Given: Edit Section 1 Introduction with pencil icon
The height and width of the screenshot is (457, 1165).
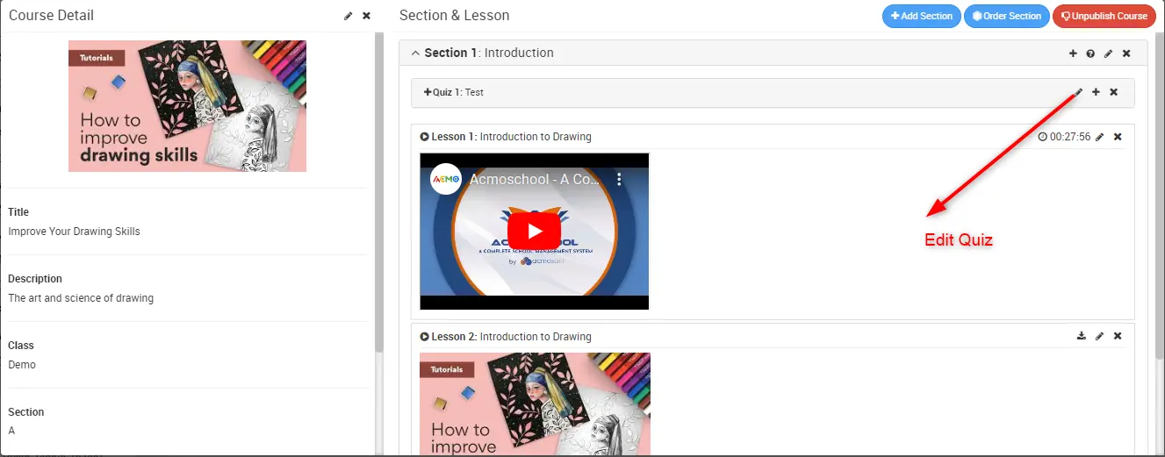Looking at the screenshot, I should (1109, 54).
